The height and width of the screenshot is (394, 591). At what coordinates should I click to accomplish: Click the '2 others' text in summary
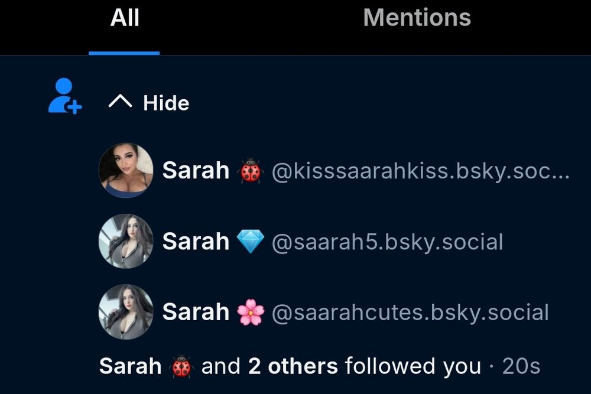click(x=293, y=366)
